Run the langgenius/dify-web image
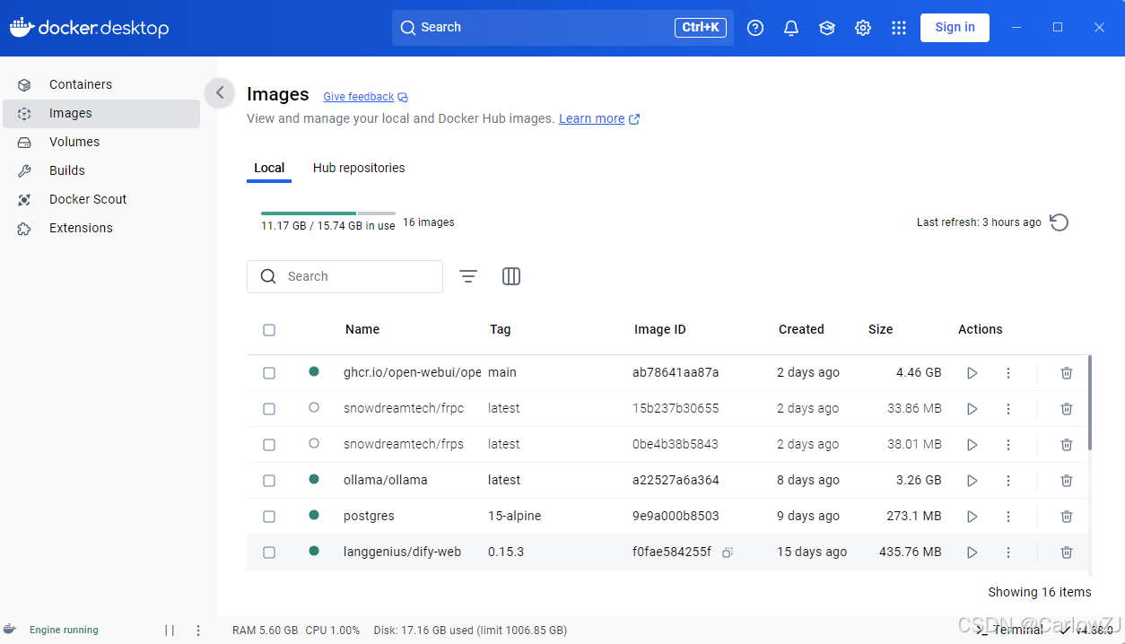This screenshot has width=1125, height=644. (x=972, y=552)
